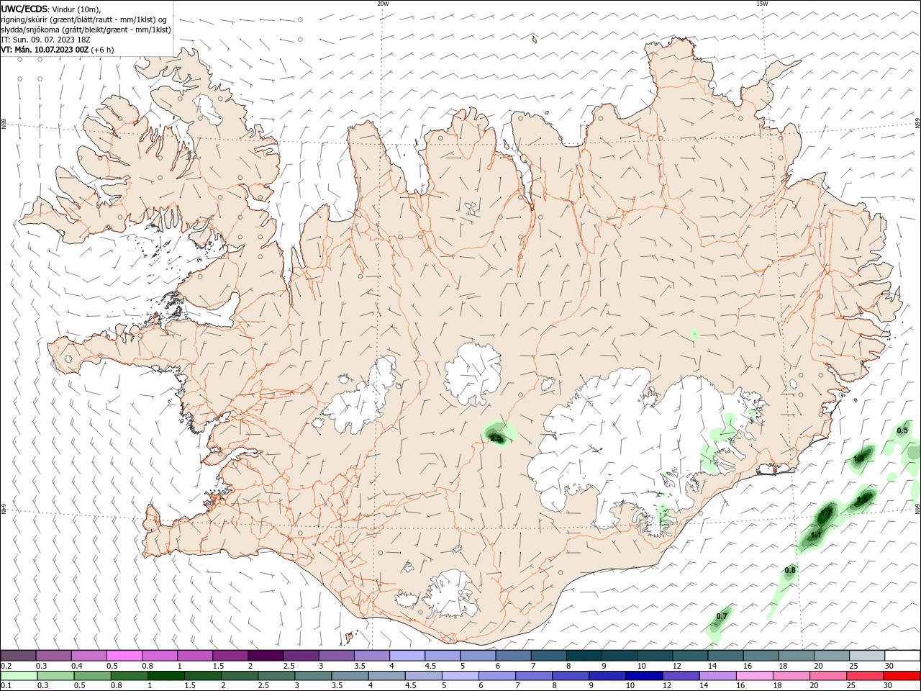Click the 1.5 precipitation value on the map
This screenshot has width=921, height=691.
[863, 498]
